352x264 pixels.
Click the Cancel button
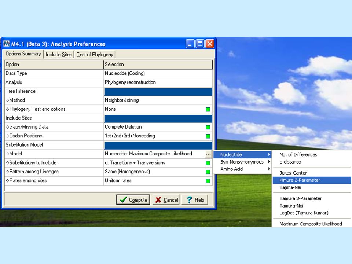166,199
